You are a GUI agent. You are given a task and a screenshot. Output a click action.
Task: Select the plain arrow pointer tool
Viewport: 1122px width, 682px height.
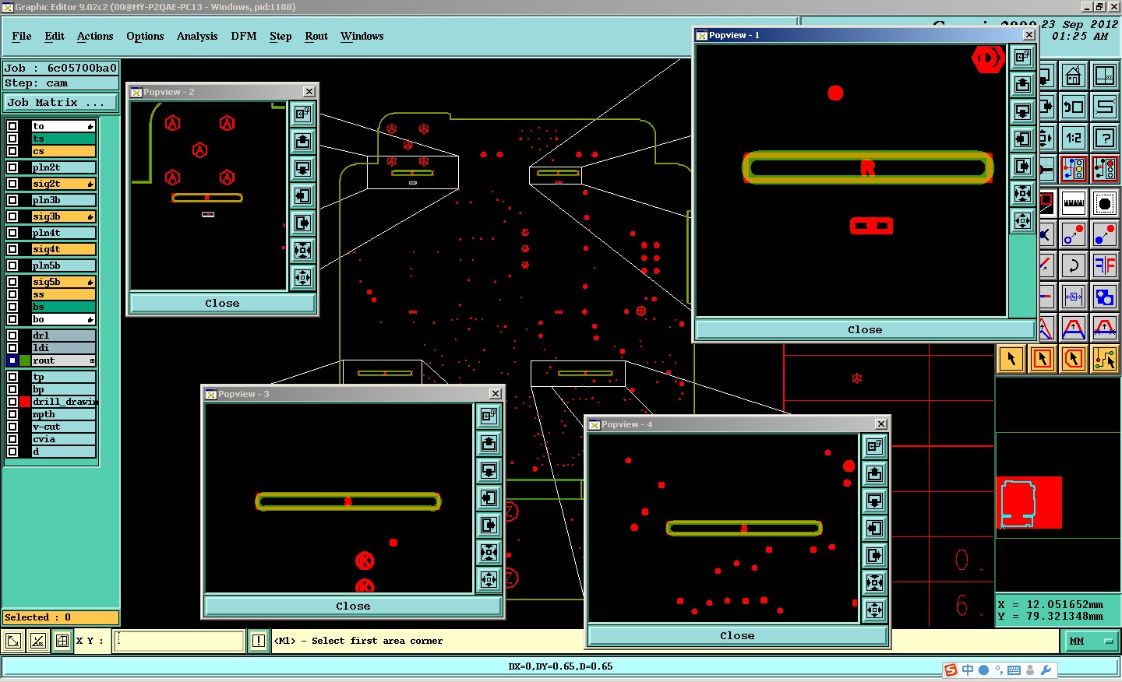[x=1011, y=359]
